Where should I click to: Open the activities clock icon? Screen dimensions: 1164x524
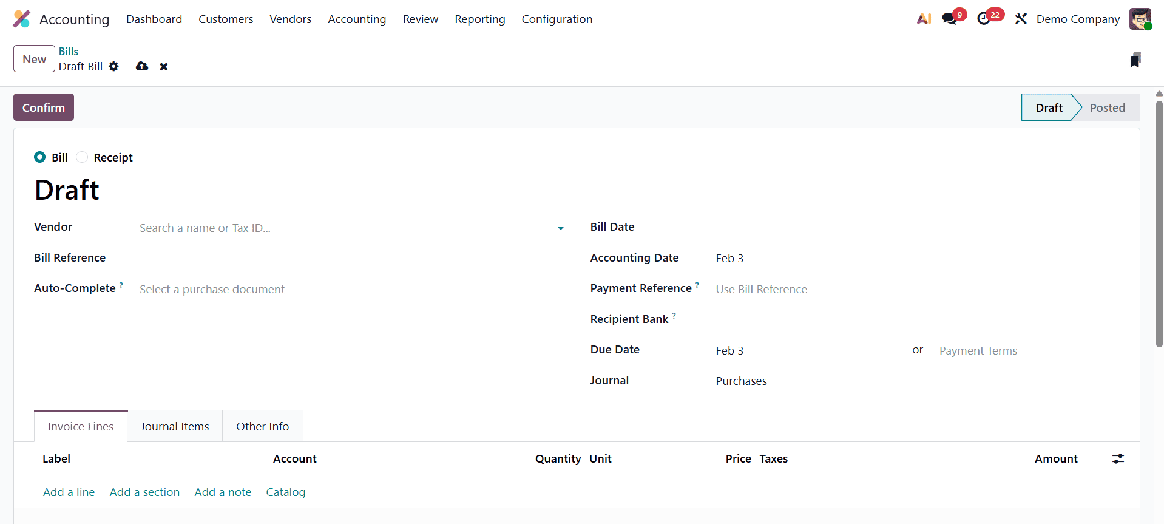point(984,19)
